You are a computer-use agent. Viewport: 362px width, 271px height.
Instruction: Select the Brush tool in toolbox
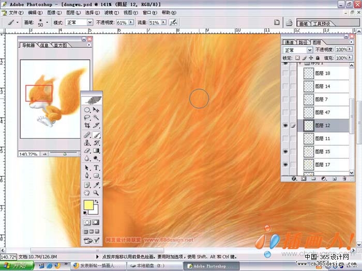[96, 135]
